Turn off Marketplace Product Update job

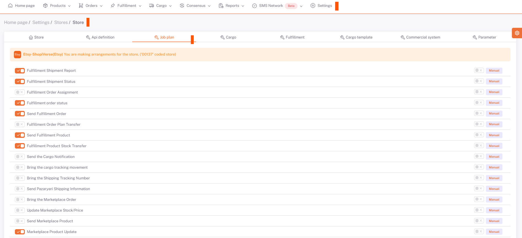click(20, 232)
